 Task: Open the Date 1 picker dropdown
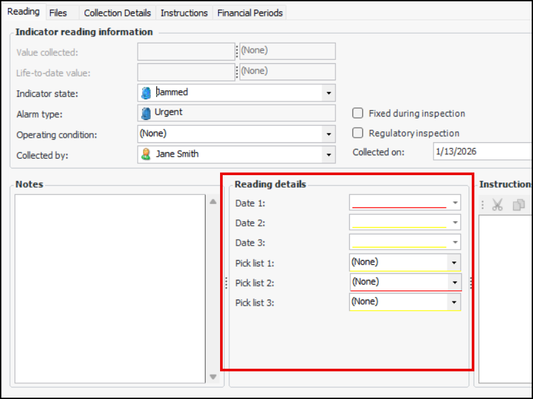455,203
